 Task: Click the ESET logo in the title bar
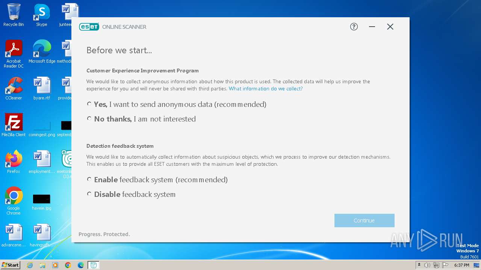(x=89, y=27)
